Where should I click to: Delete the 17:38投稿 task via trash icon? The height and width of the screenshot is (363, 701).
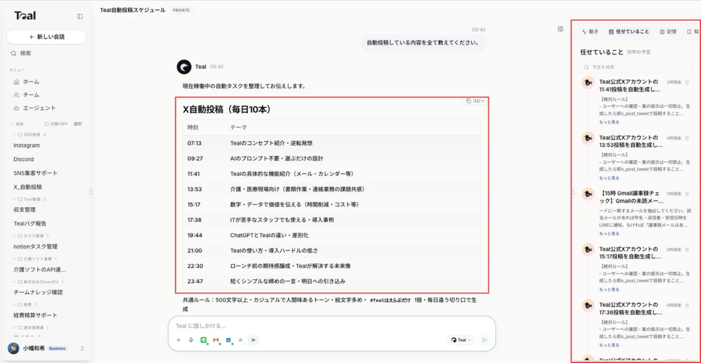click(x=686, y=305)
